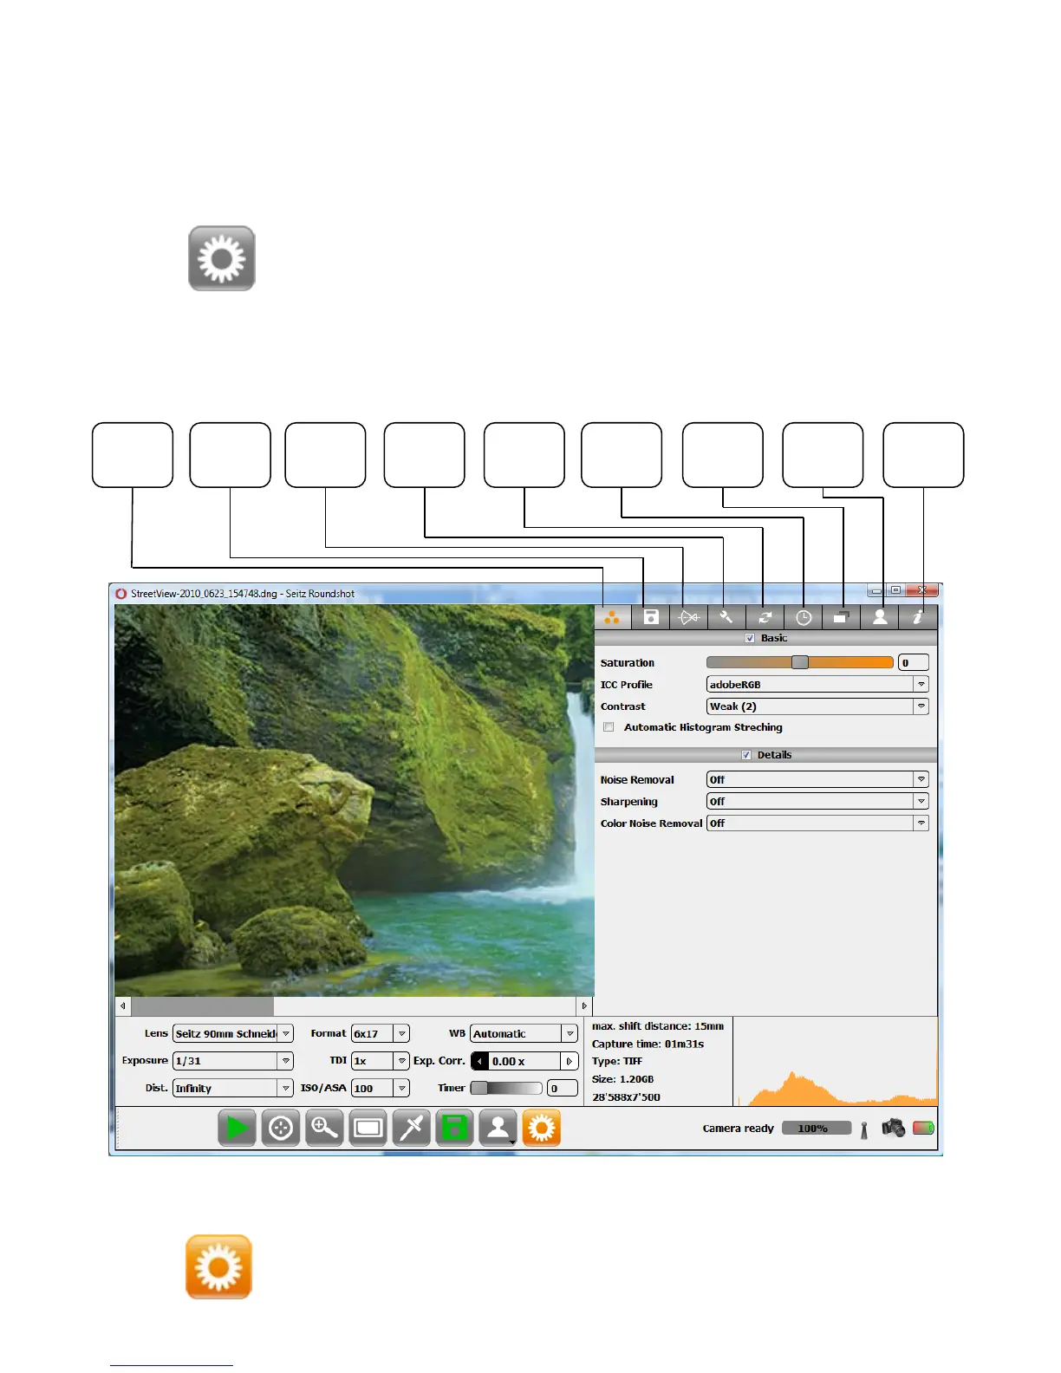Open the color settings tab with three dots
The height and width of the screenshot is (1373, 1061).
(x=612, y=617)
